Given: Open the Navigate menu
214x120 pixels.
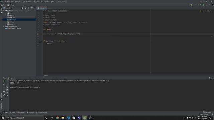Looking at the screenshot, I should (x=18, y=2).
